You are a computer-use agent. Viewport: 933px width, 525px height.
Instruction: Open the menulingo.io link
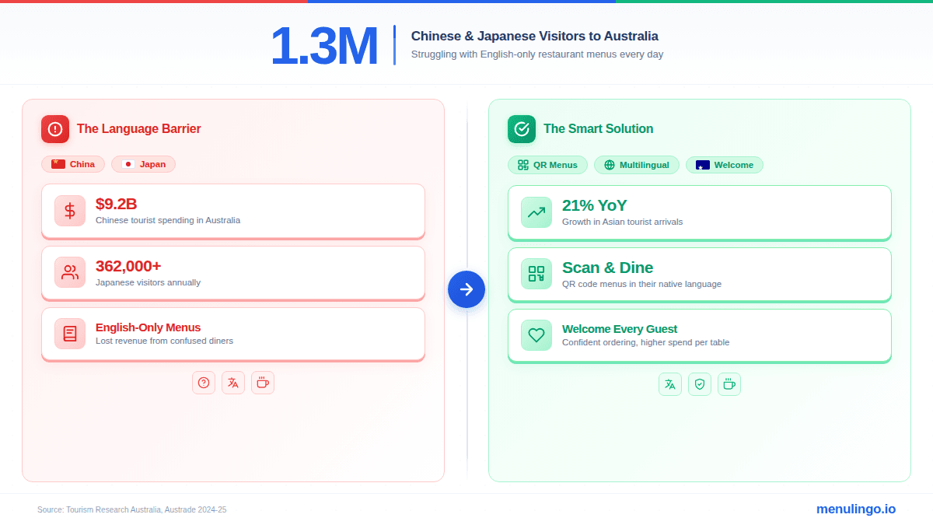click(x=855, y=509)
